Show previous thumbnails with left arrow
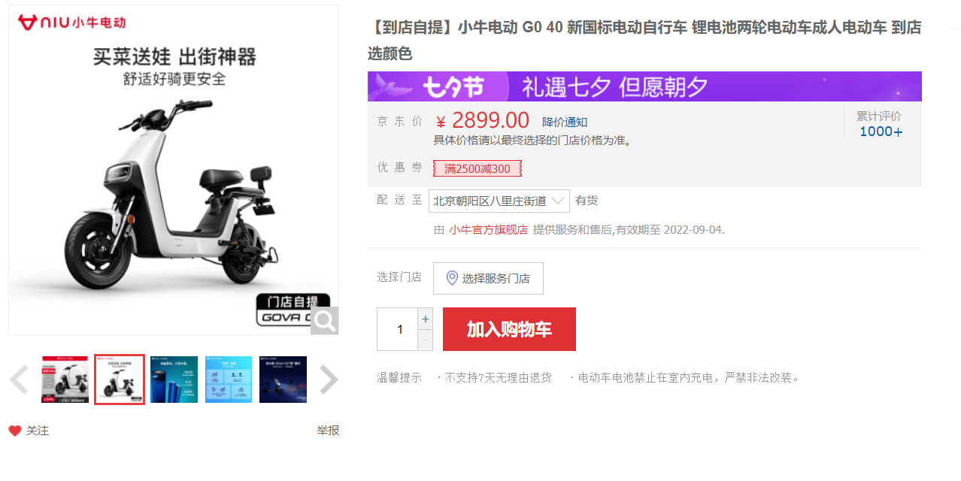This screenshot has height=481, width=961. [19, 380]
